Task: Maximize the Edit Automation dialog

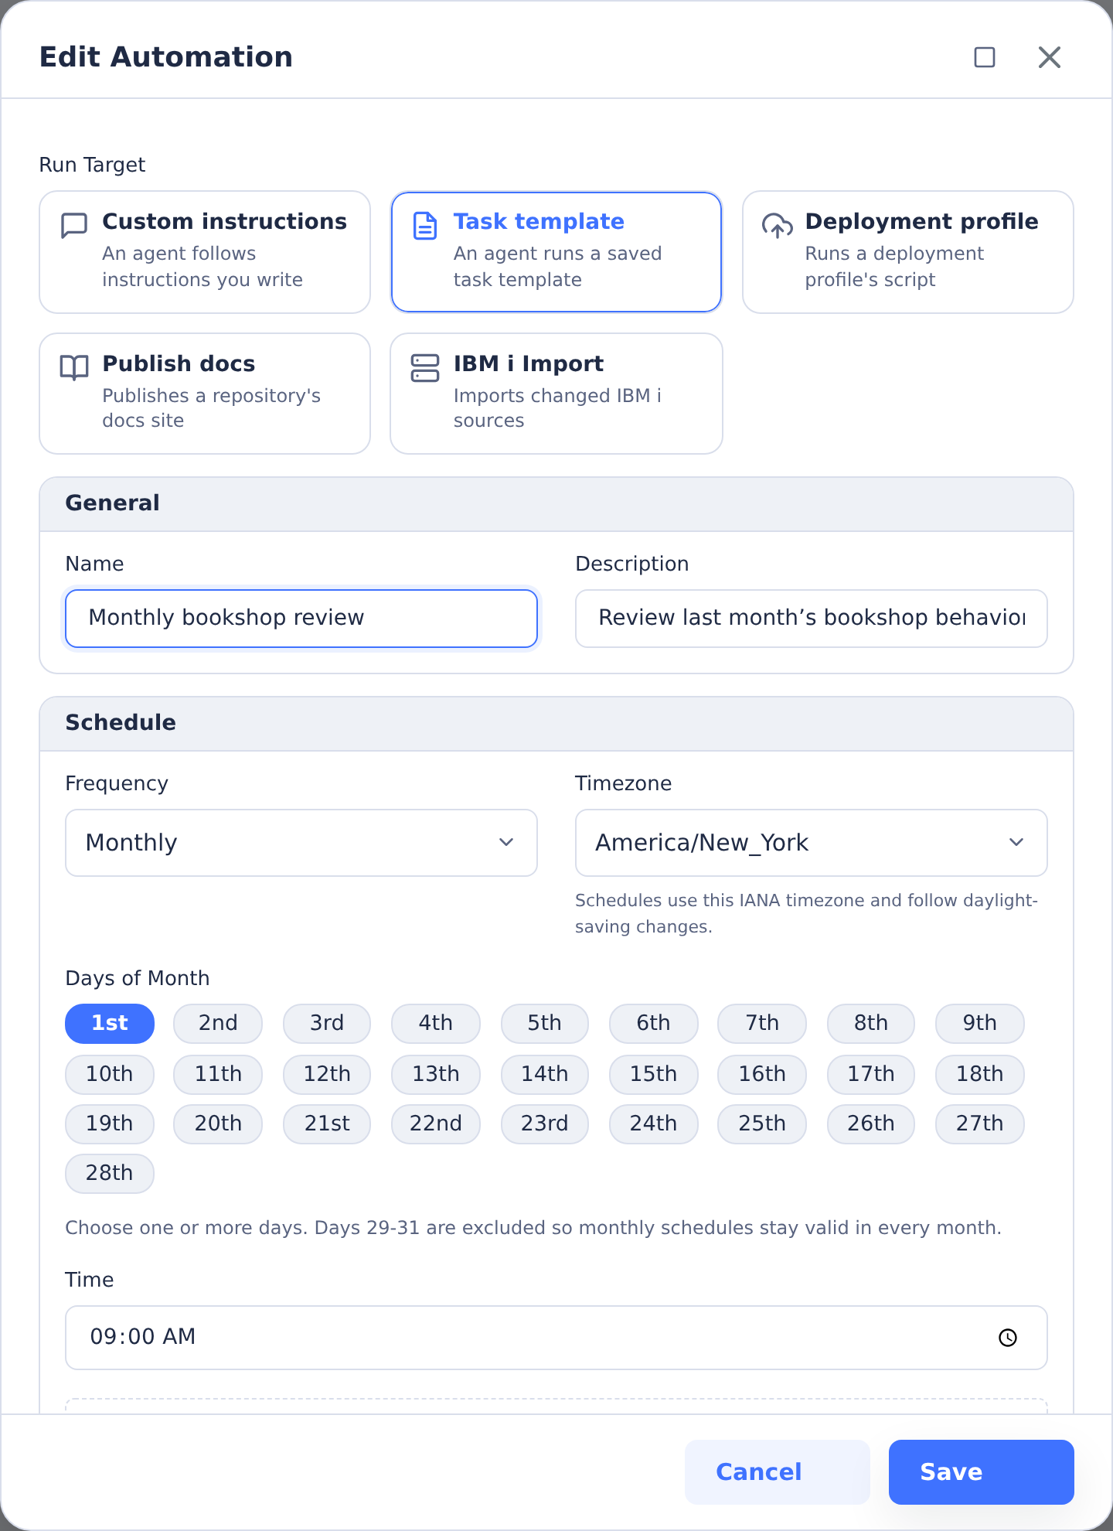Action: coord(985,57)
